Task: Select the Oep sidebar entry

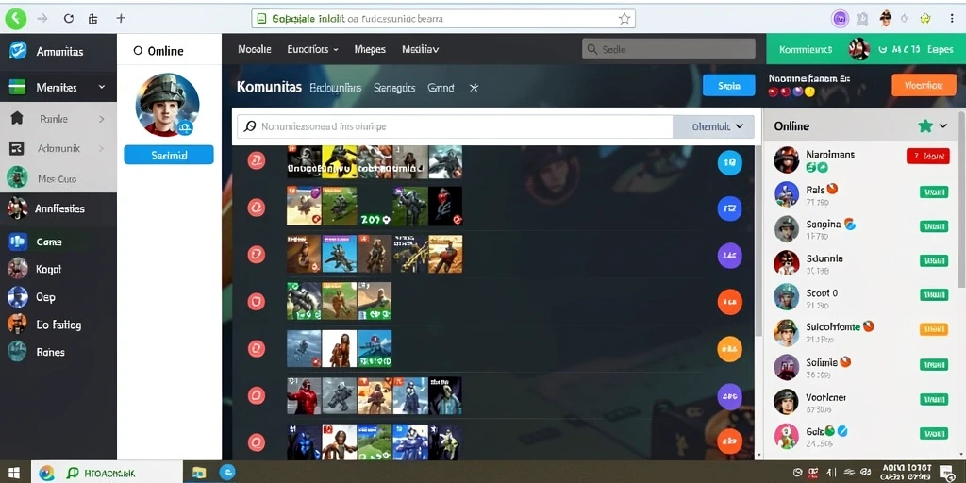Action: point(58,297)
